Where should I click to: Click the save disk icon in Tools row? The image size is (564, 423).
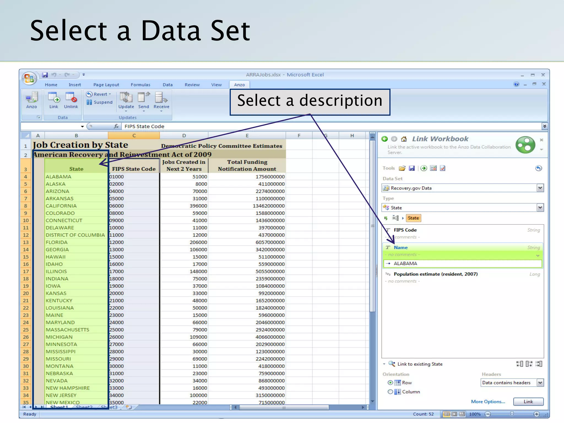412,168
